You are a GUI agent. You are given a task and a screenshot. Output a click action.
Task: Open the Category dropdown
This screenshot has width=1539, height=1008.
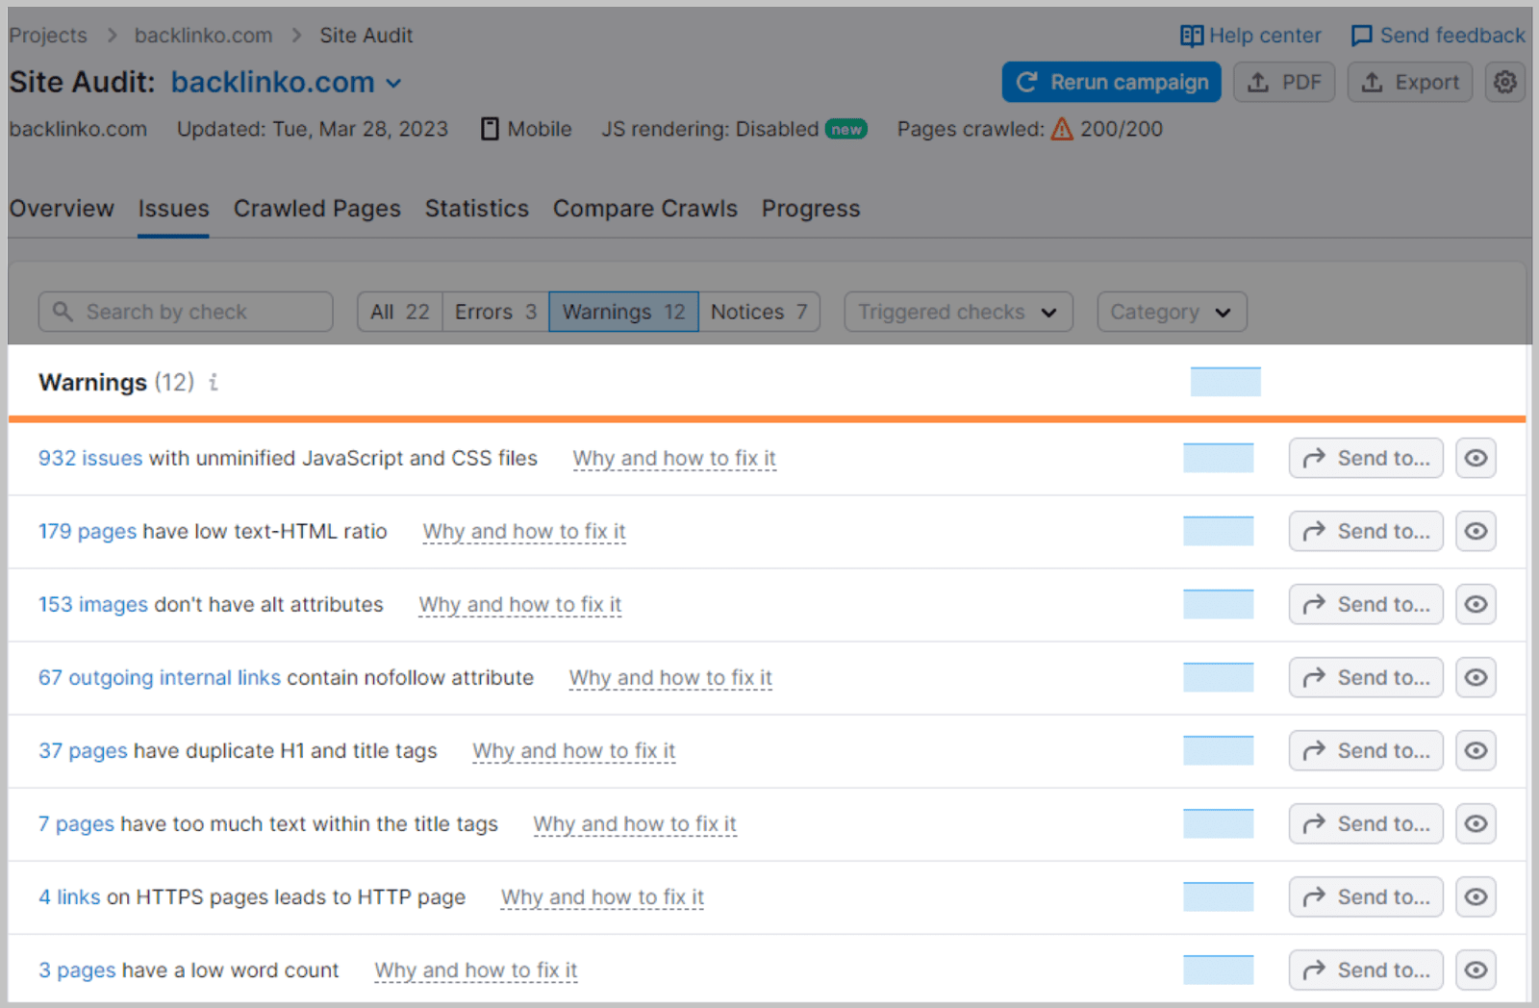1172,312
